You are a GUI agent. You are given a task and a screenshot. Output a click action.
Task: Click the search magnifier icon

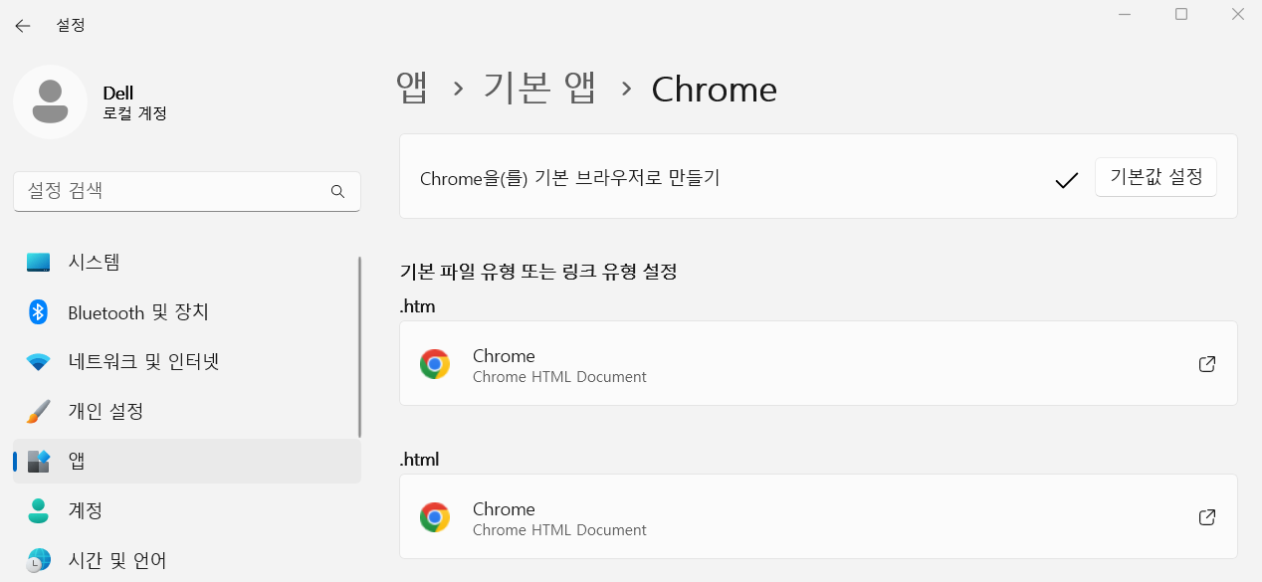coord(337,191)
